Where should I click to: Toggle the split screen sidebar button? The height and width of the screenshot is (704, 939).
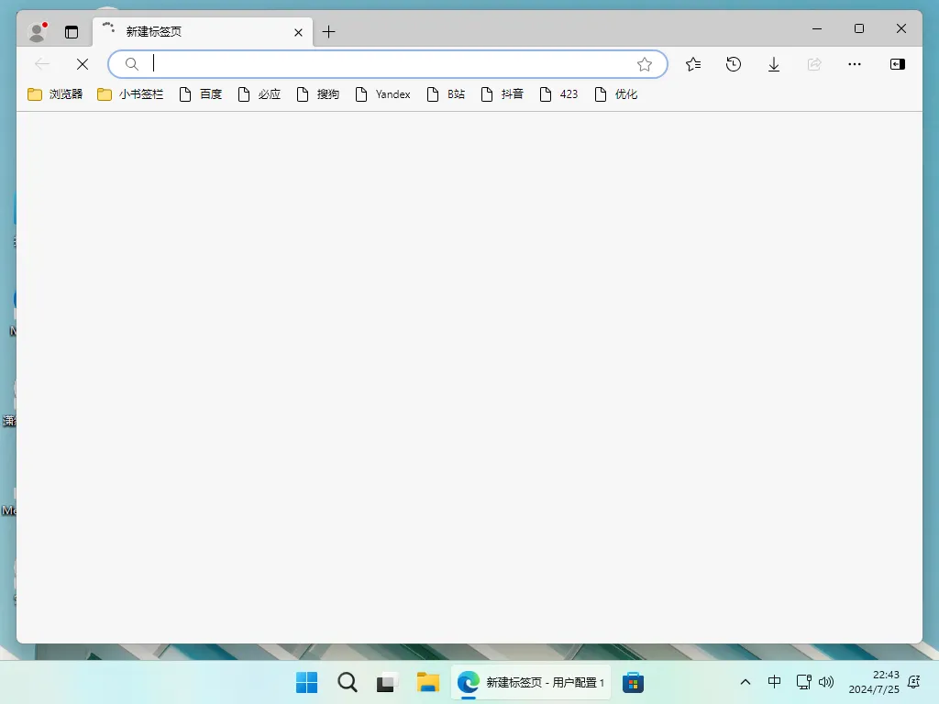pyautogui.click(x=896, y=64)
